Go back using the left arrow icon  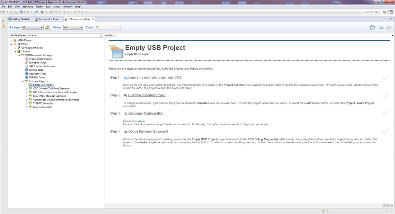click(x=381, y=27)
